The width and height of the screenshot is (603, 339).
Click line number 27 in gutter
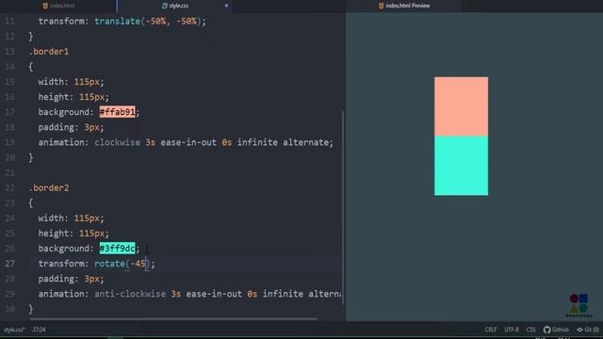9,264
